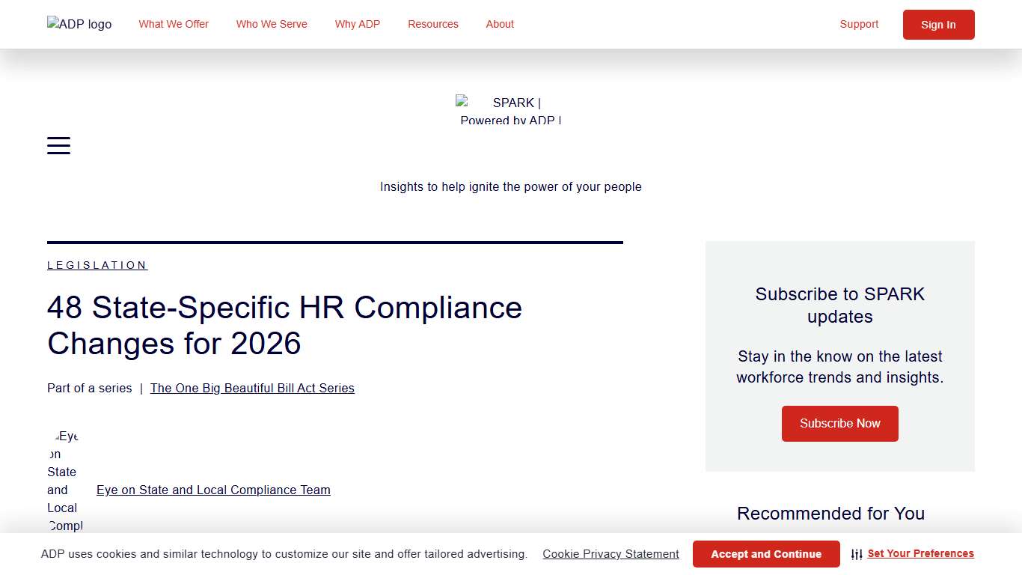1022x575 pixels.
Task: Open the Cookie Privacy Statement
Action: pos(611,554)
